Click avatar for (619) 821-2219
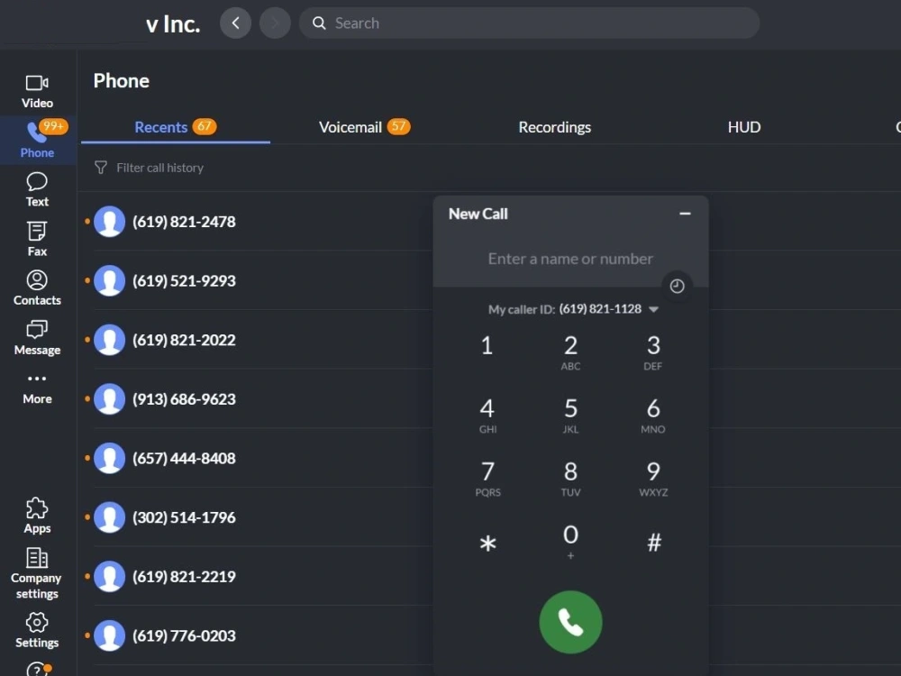The height and width of the screenshot is (676, 901). click(109, 577)
